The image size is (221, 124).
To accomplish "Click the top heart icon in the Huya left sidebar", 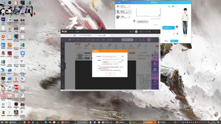I will tap(63, 45).
